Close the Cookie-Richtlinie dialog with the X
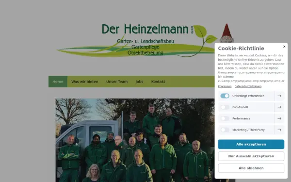The width and height of the screenshot is (291, 182). 284,47
